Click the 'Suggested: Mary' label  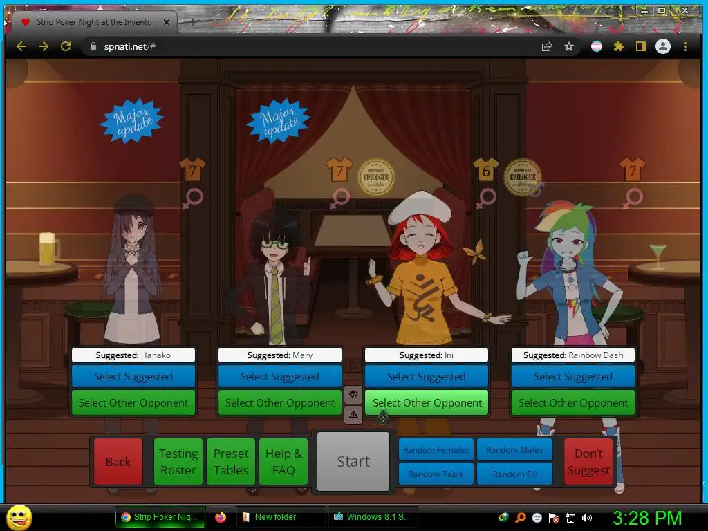tap(280, 355)
